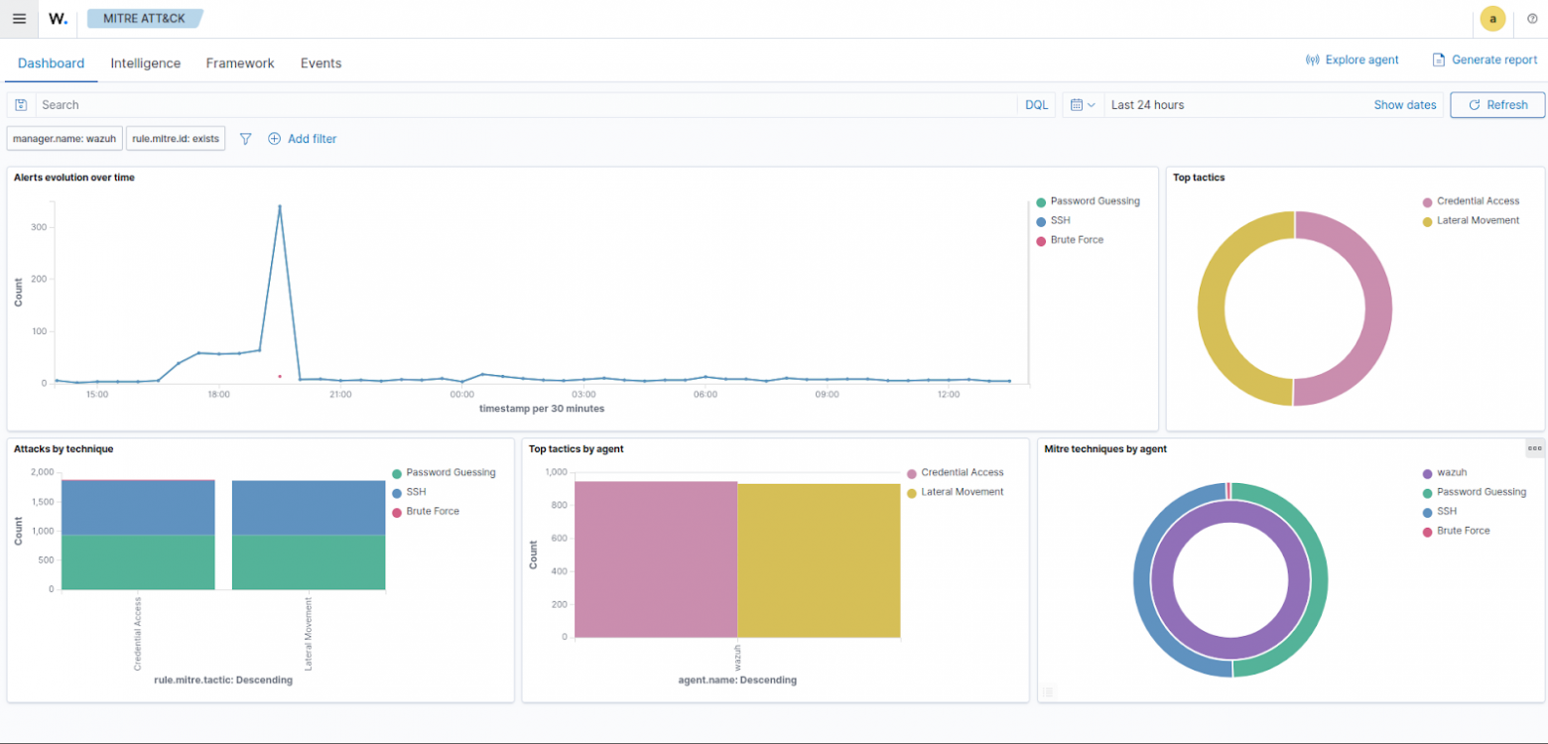Image resolution: width=1548 pixels, height=744 pixels.
Task: Click the Refresh button
Action: pos(1497,105)
